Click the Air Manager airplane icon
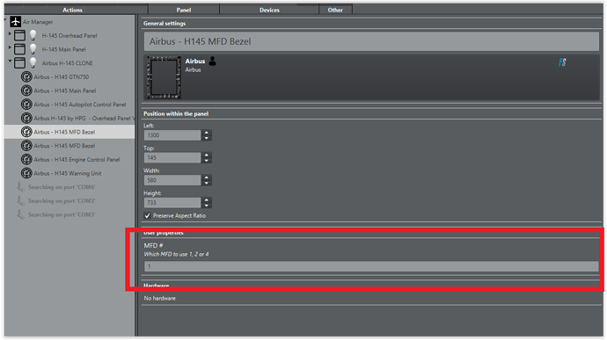Screen dimensions: 607x340 (x=16, y=22)
